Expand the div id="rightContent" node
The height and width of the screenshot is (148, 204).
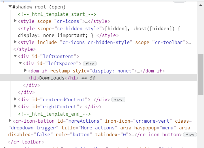(15, 107)
